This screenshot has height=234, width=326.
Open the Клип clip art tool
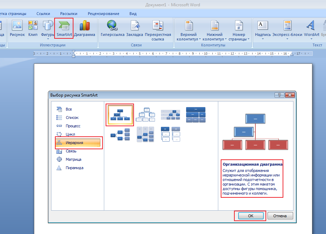33,28
